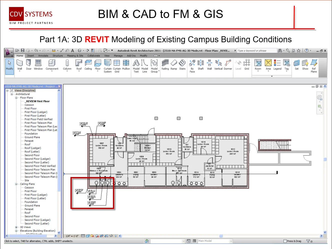This screenshot has height=249, width=332.
Task: Open the Foundation floor plan view
Action: click(31, 134)
